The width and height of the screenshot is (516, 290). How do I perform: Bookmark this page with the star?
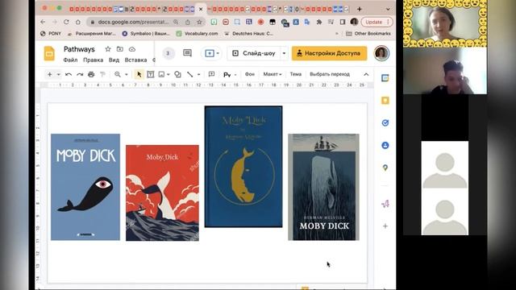pos(199,22)
